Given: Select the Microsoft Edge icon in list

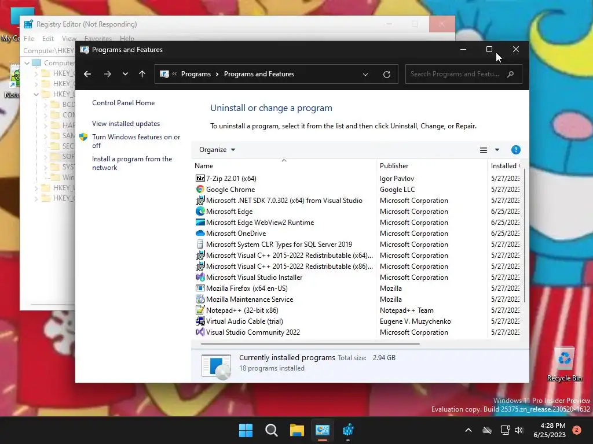Looking at the screenshot, I should tap(200, 211).
